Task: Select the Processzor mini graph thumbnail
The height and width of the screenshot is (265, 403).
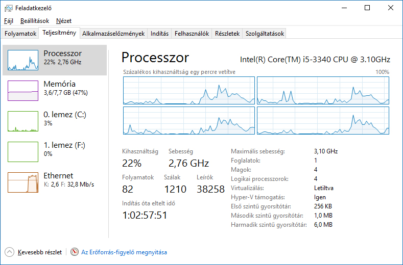Action: (x=23, y=60)
